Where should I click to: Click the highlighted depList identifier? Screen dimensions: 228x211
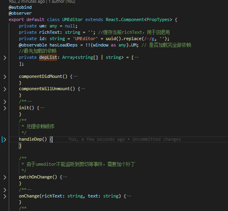point(48,57)
